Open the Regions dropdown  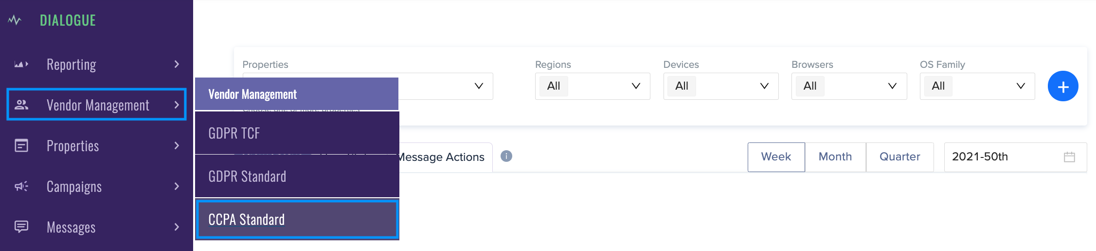coord(593,86)
